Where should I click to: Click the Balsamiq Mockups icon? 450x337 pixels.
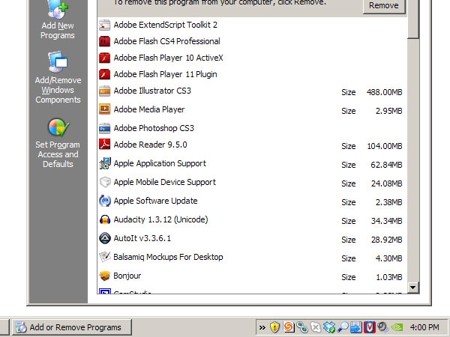tap(105, 257)
